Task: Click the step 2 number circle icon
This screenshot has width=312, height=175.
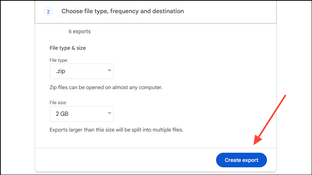Action: pos(48,11)
